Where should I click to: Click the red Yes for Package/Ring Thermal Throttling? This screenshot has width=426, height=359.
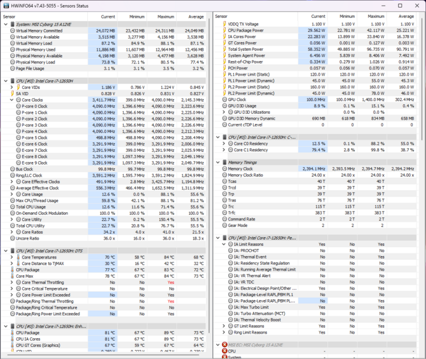tap(171, 301)
